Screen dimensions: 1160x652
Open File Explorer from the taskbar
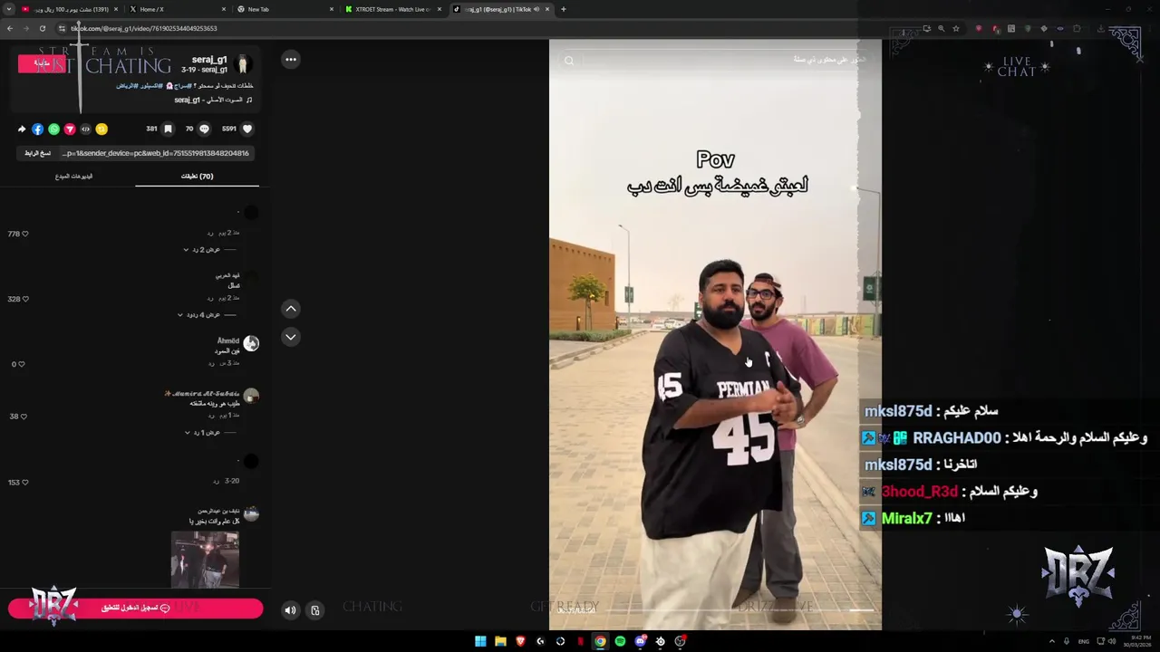[x=500, y=641]
